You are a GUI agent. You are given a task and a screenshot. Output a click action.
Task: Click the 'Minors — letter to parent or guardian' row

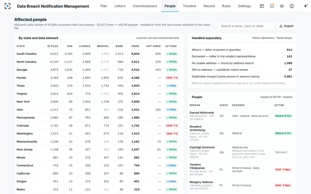coord(242,50)
